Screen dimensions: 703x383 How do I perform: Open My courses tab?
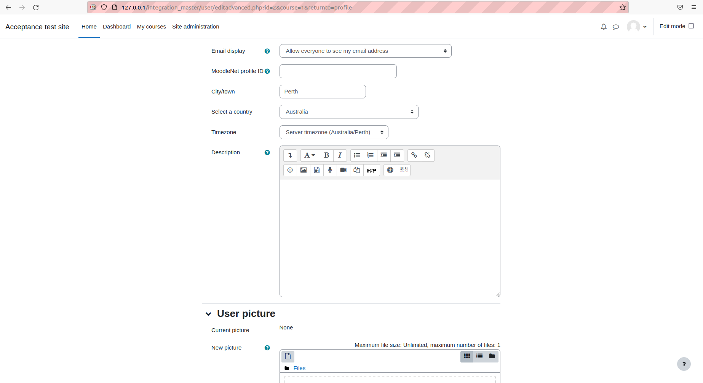point(152,27)
